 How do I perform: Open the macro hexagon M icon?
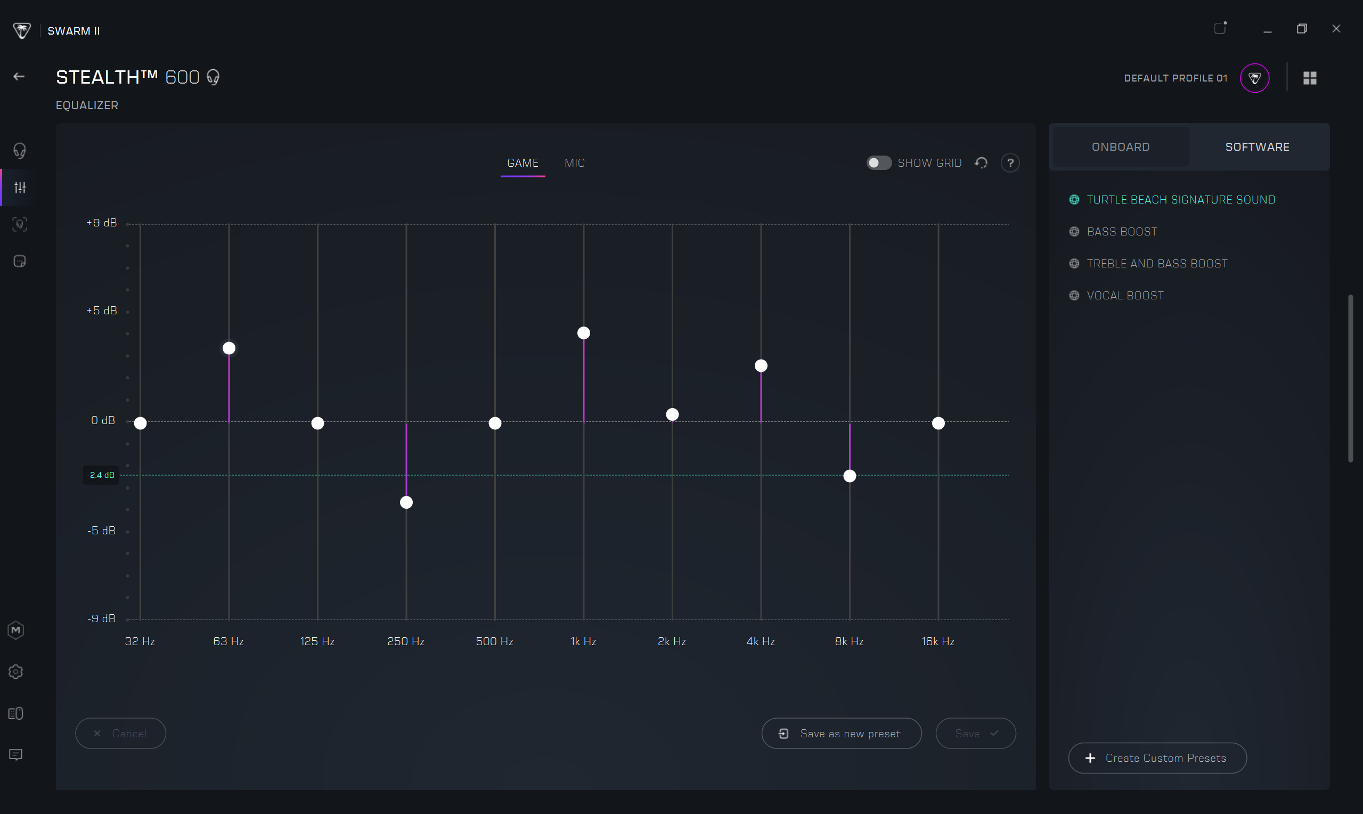pos(16,630)
